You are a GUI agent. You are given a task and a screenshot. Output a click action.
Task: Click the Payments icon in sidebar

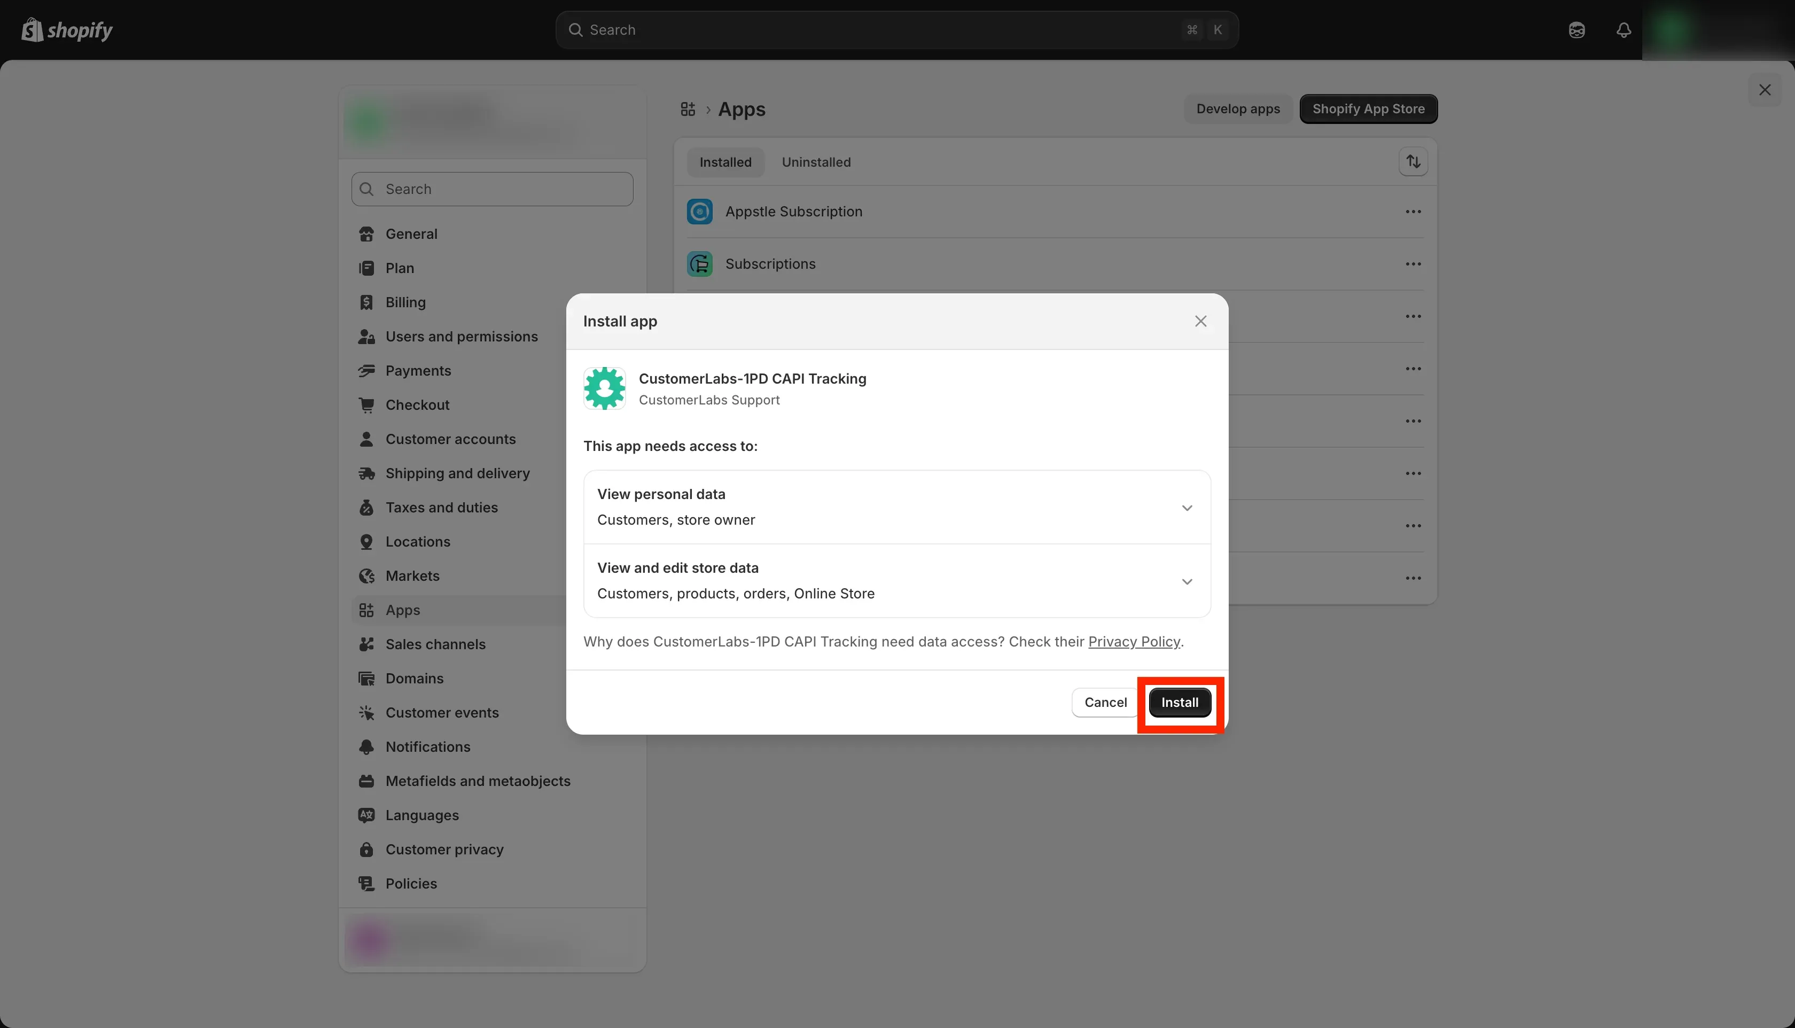point(366,371)
